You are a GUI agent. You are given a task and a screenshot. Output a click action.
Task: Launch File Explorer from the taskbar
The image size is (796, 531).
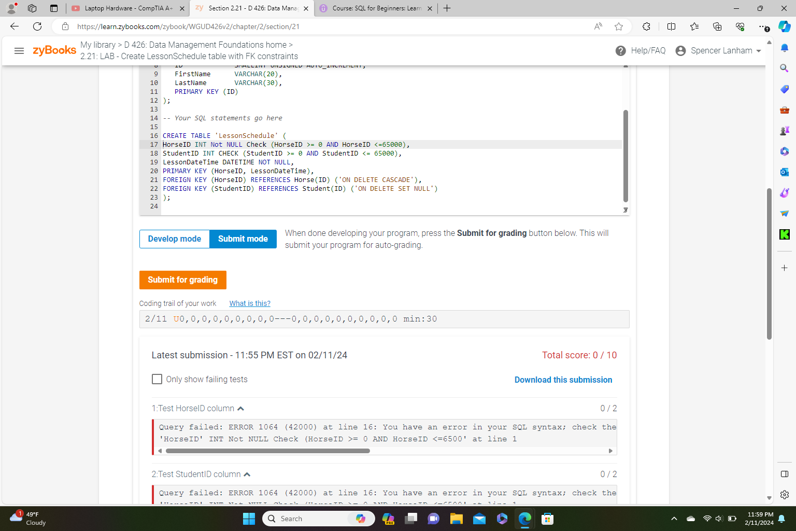[456, 519]
